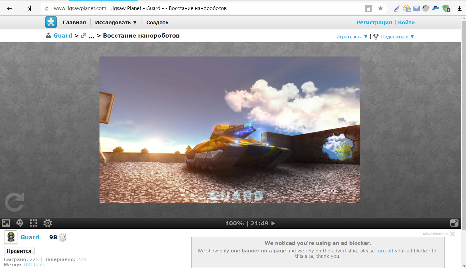Click the "100%" progress text
This screenshot has height=268, width=466.
point(234,223)
